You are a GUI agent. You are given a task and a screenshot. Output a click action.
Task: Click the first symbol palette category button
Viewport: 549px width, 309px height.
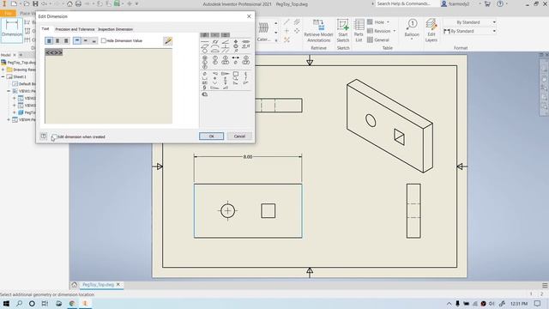point(204,35)
